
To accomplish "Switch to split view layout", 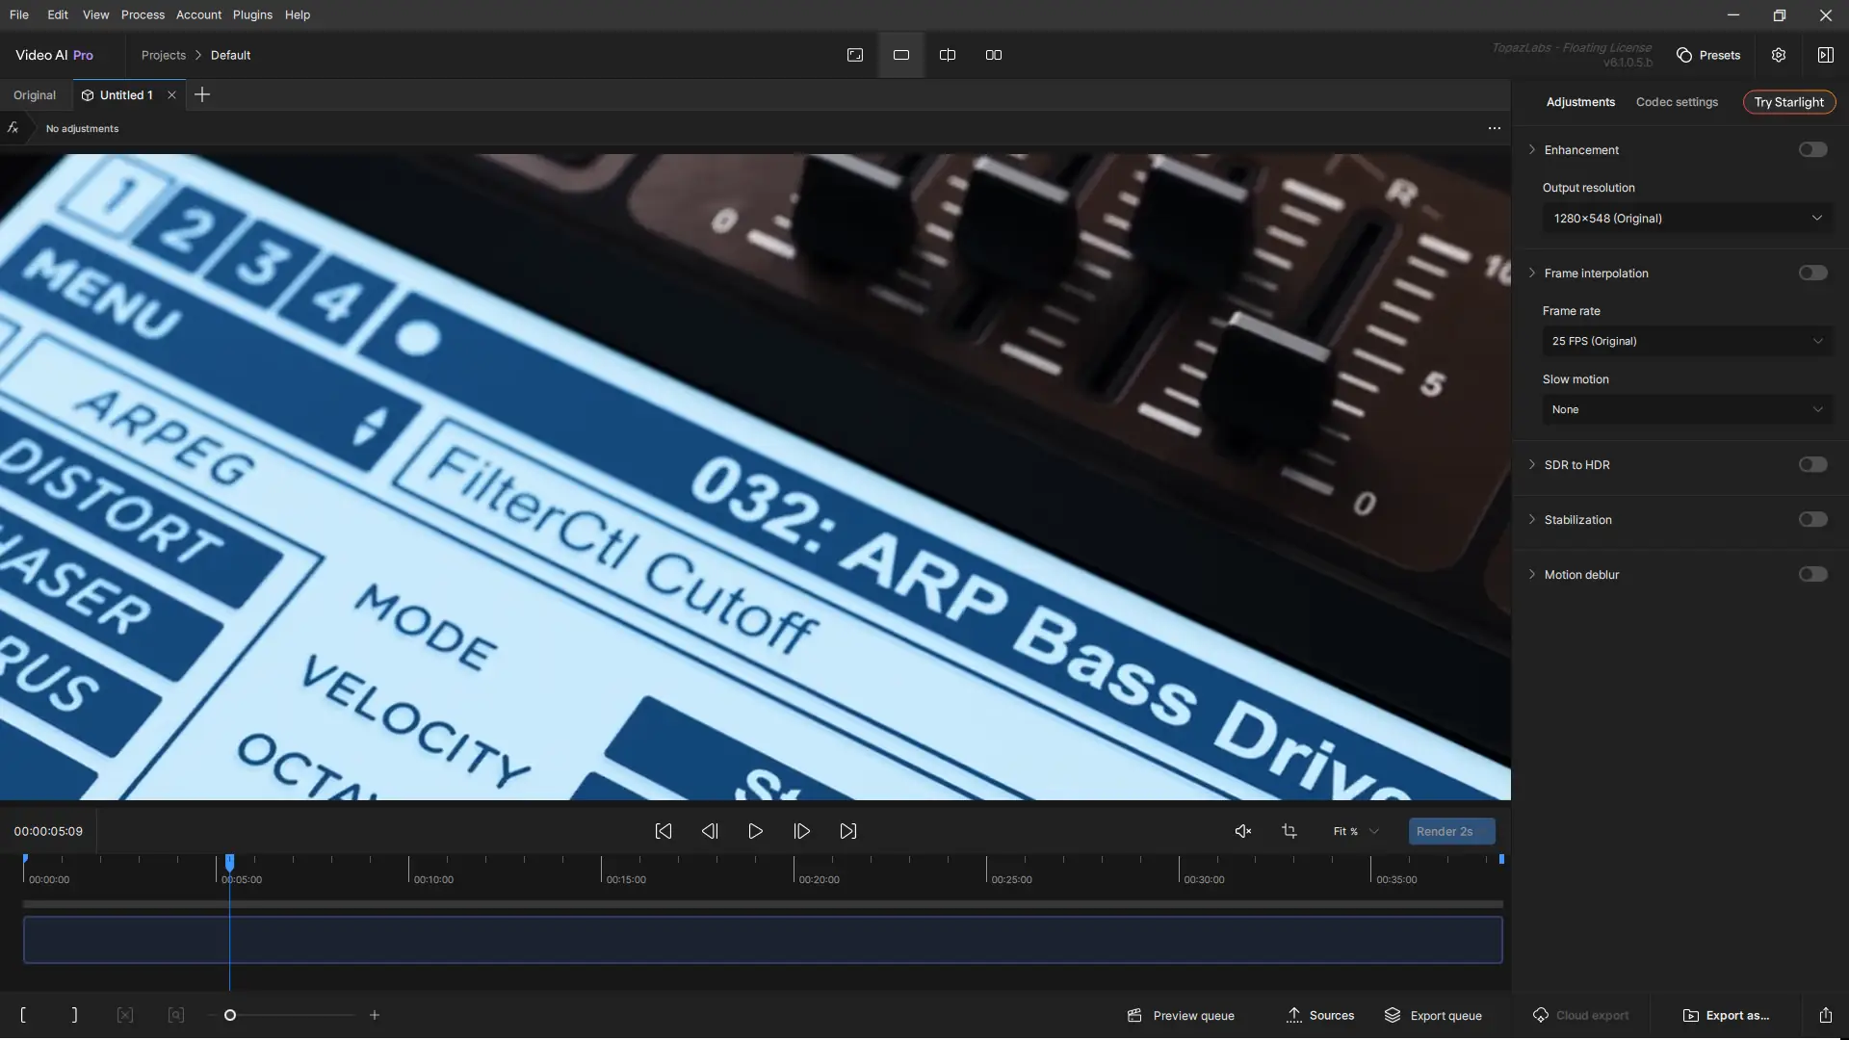I will point(947,55).
